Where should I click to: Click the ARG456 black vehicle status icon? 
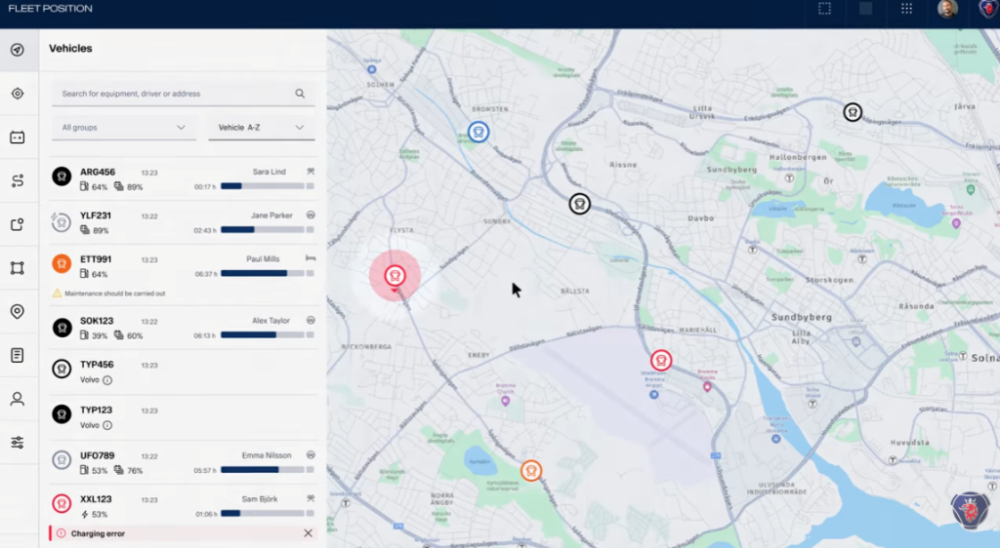point(62,176)
